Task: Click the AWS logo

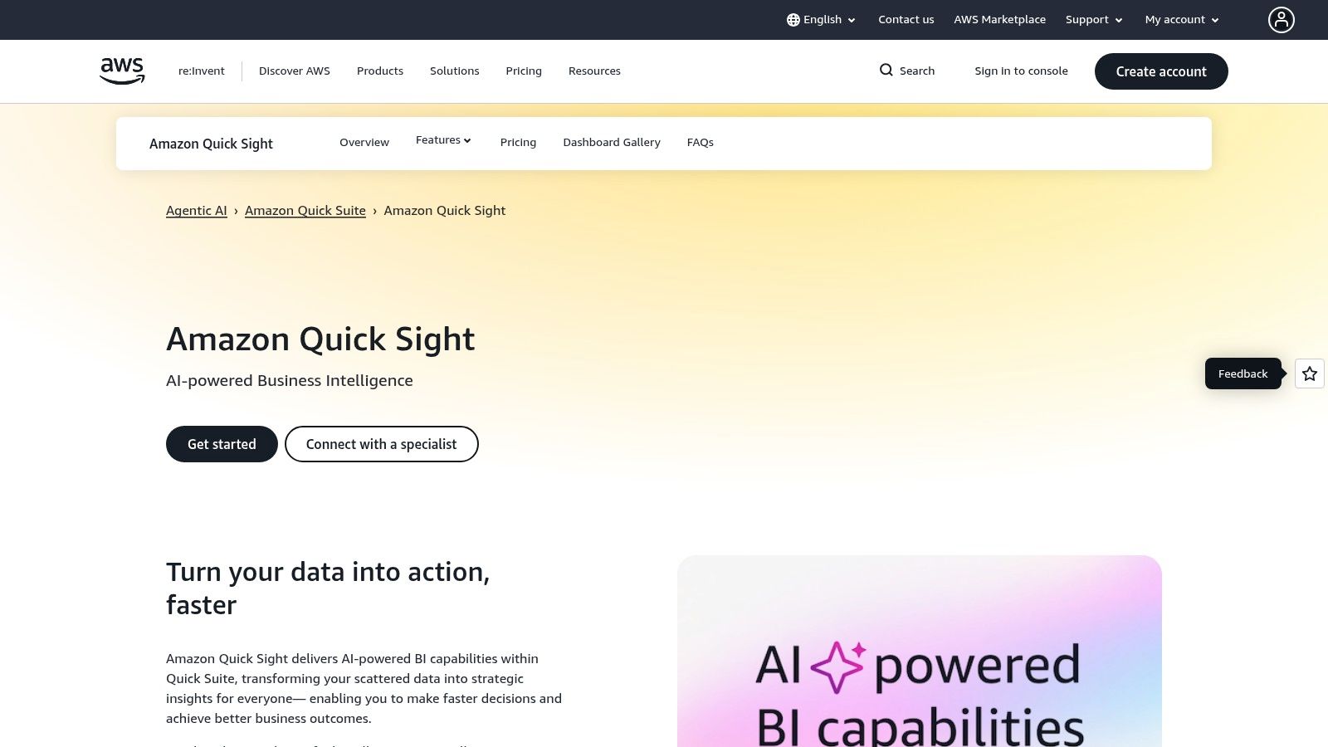Action: [x=122, y=71]
